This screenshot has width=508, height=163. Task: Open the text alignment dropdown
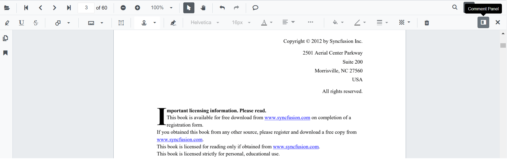[x=289, y=22]
